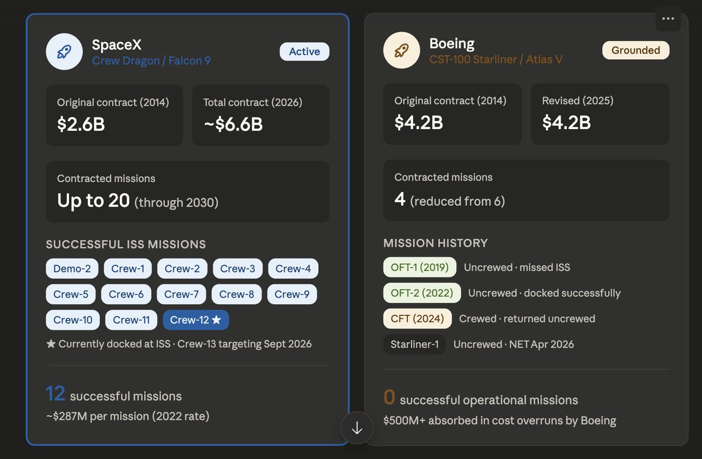
Task: Open the three-dot more options menu
Action: [668, 19]
